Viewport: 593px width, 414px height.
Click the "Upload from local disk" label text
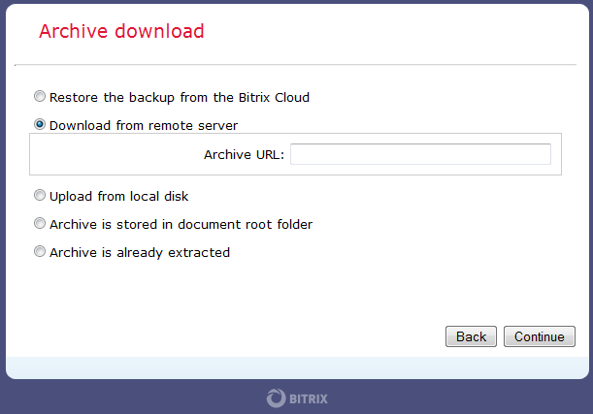tap(118, 197)
